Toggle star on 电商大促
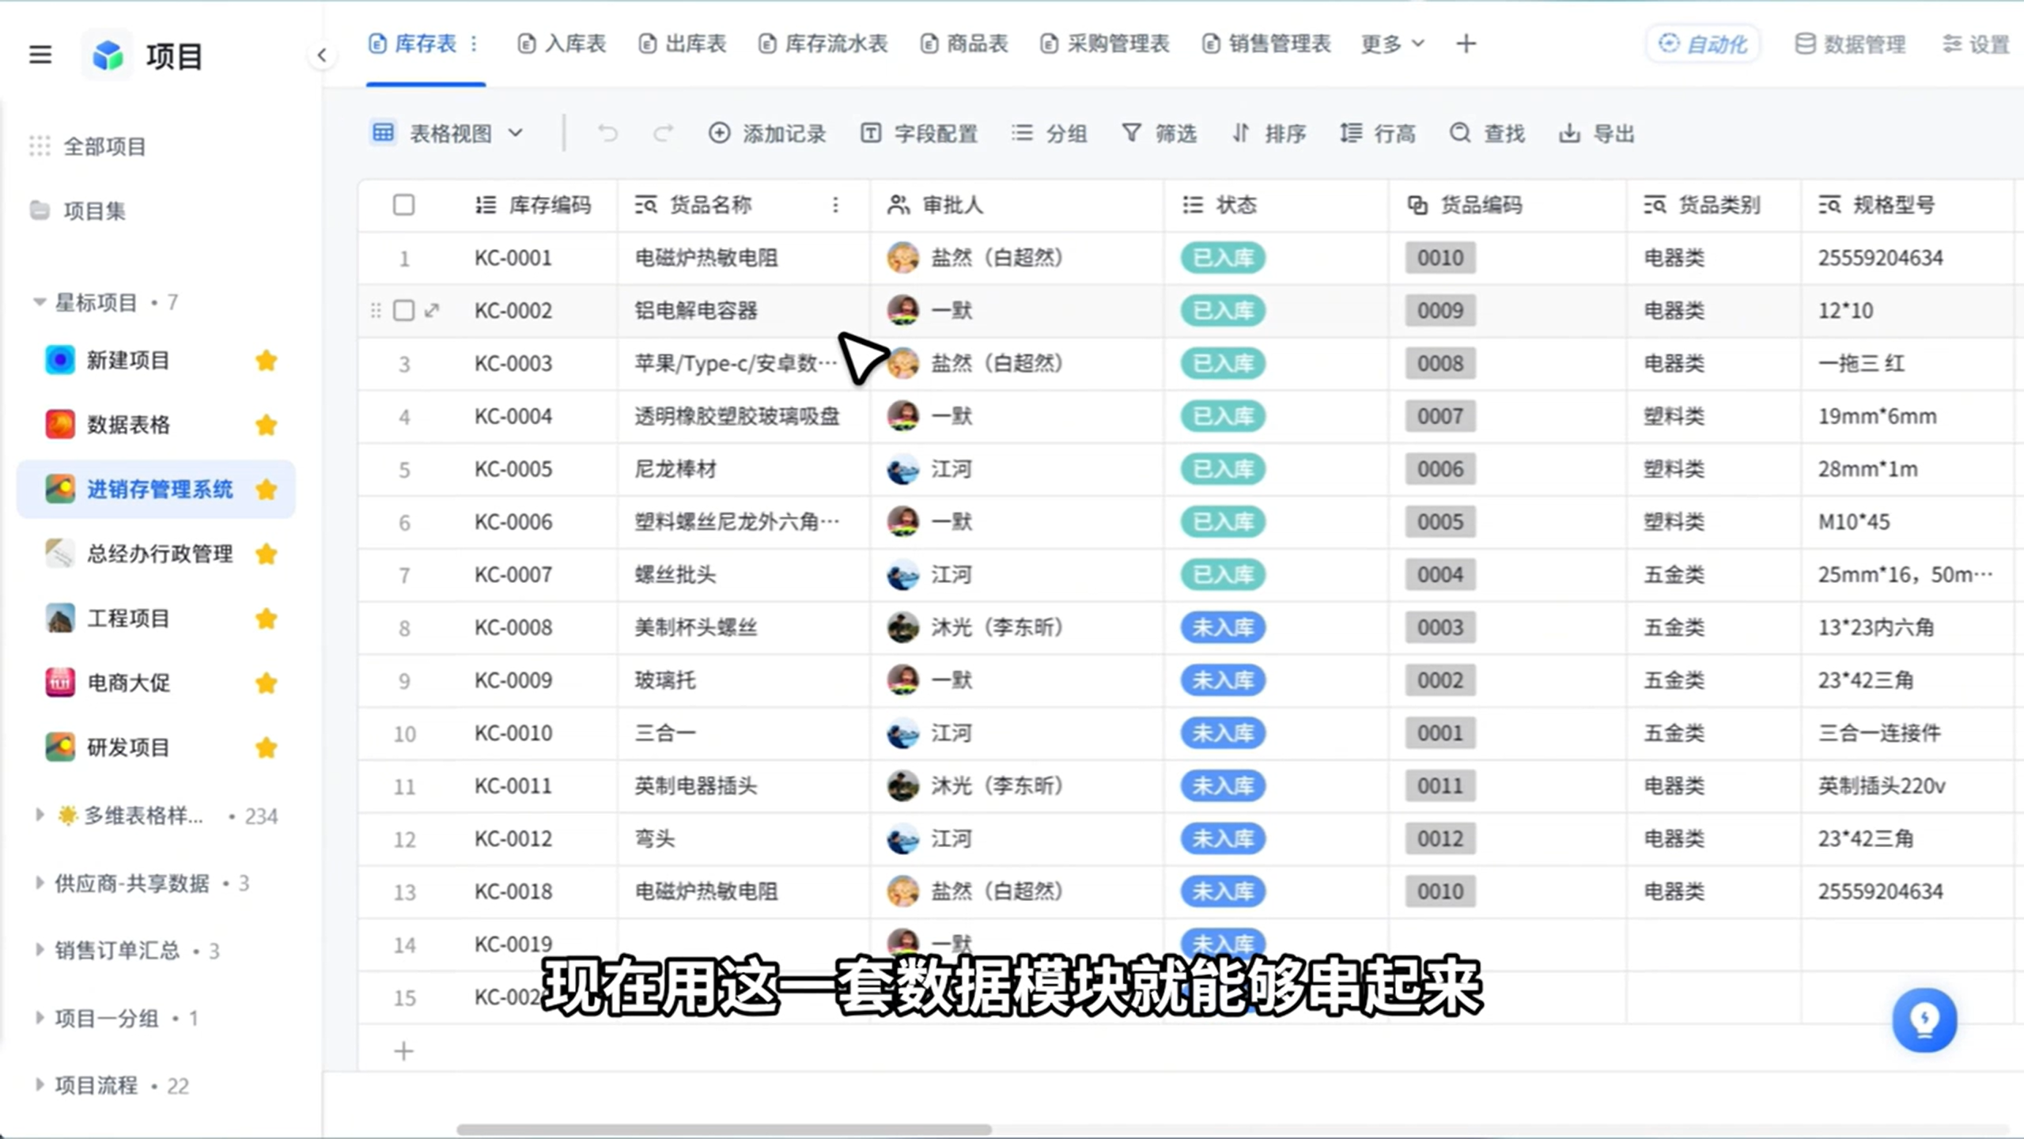2024x1139 pixels. pos(267,683)
